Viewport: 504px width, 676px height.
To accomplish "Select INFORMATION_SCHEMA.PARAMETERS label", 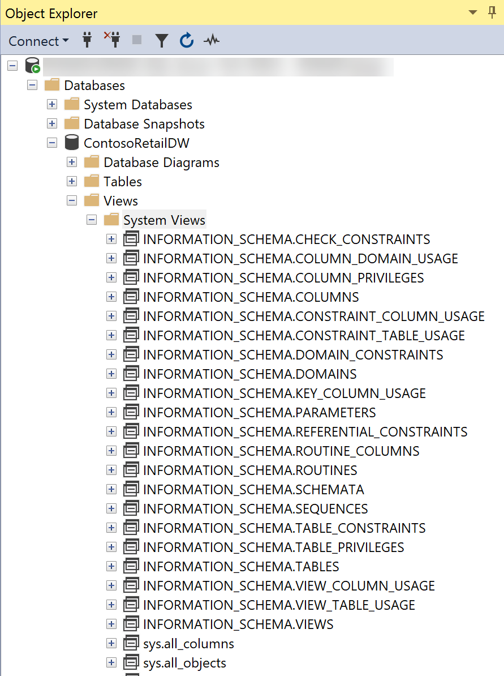I will [259, 413].
